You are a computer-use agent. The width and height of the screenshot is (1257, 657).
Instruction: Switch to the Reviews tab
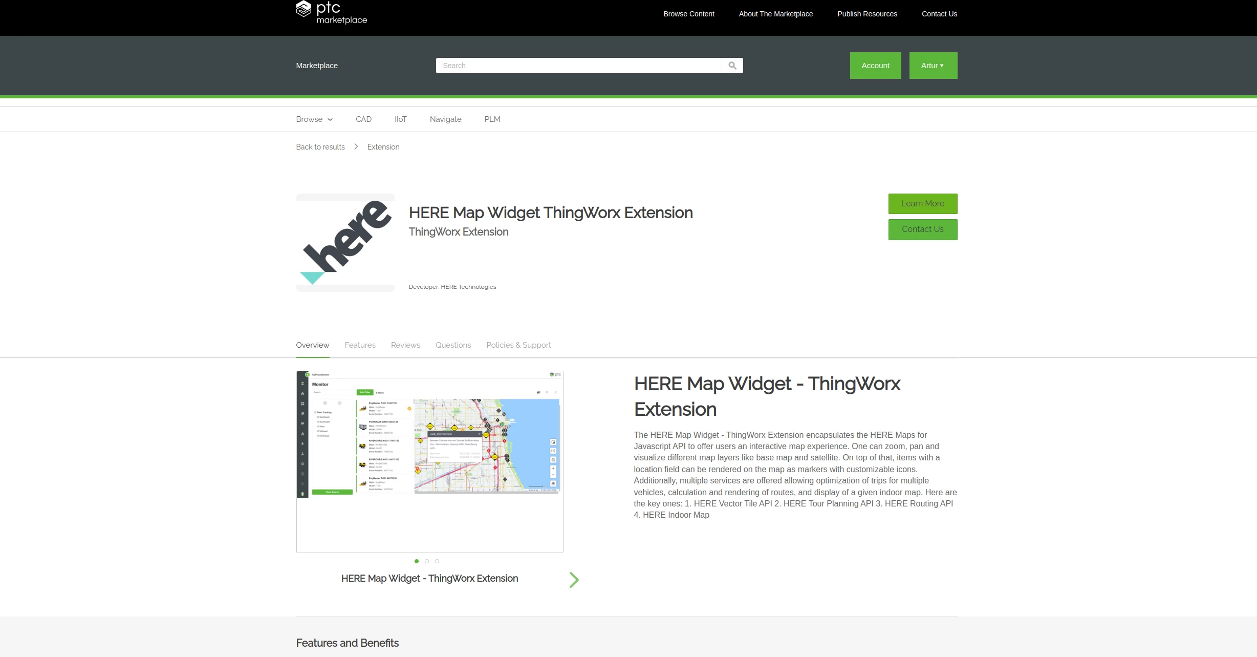405,345
